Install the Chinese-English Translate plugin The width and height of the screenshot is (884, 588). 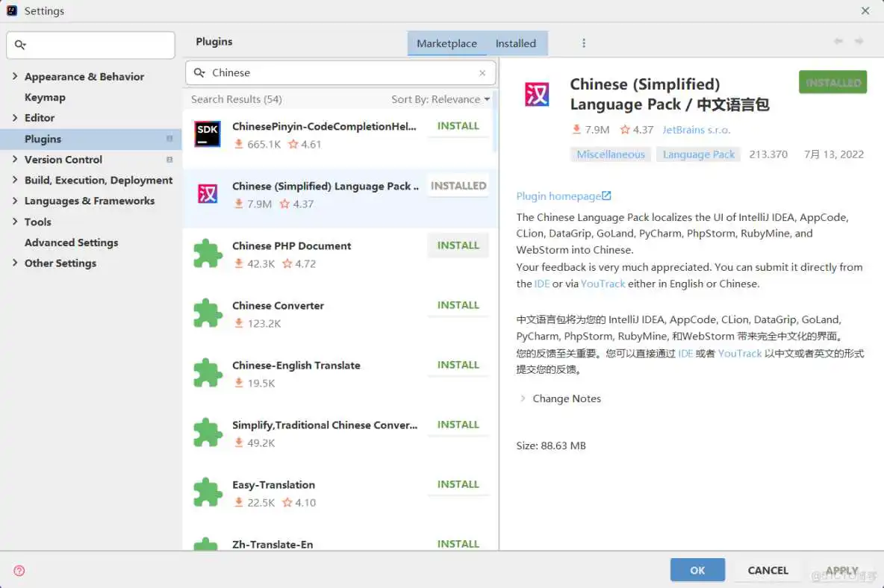click(x=458, y=365)
